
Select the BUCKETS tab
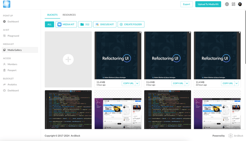click(52, 15)
